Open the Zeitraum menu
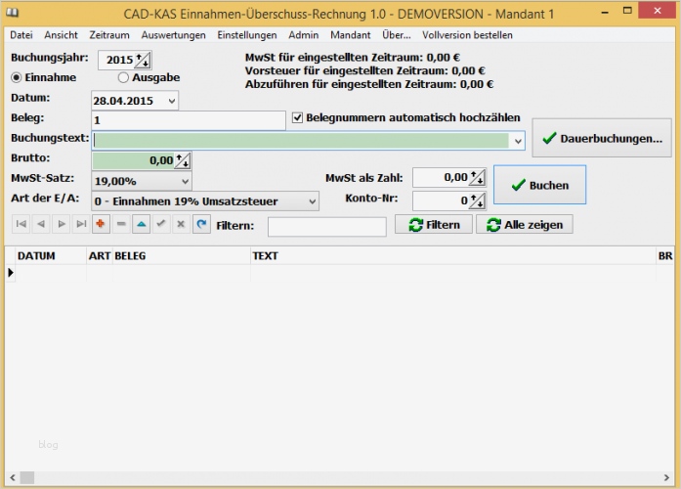Viewport: 681px width, 489px height. point(109,35)
